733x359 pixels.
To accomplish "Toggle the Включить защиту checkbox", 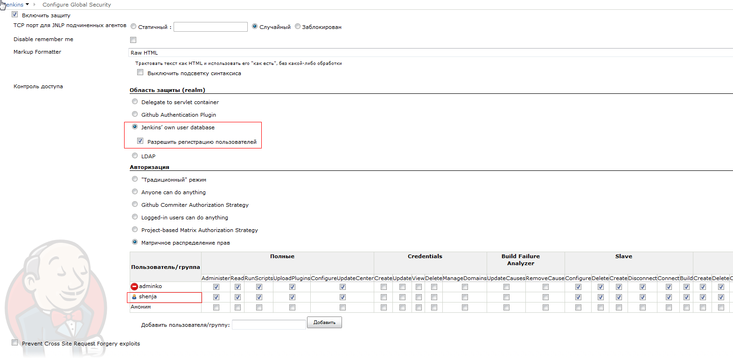I will [15, 14].
